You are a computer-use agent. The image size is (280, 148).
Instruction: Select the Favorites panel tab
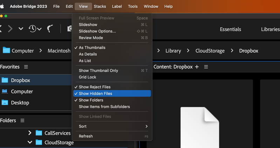10,67
